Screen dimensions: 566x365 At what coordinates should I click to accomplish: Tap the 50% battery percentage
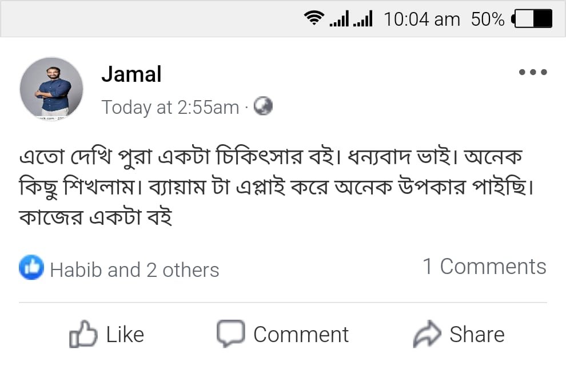487,19
